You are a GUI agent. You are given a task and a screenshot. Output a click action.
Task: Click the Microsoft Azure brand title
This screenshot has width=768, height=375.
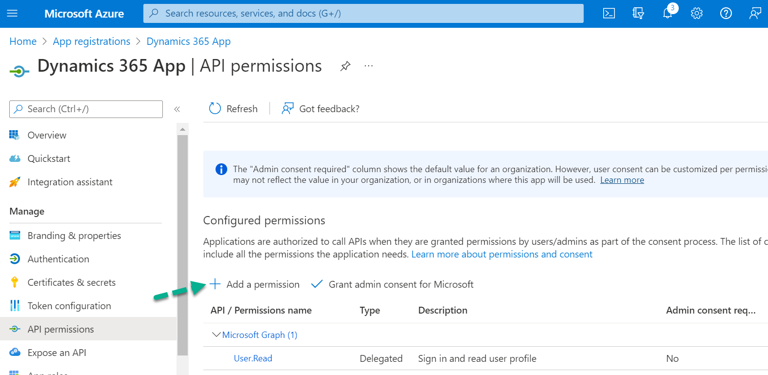click(x=84, y=14)
